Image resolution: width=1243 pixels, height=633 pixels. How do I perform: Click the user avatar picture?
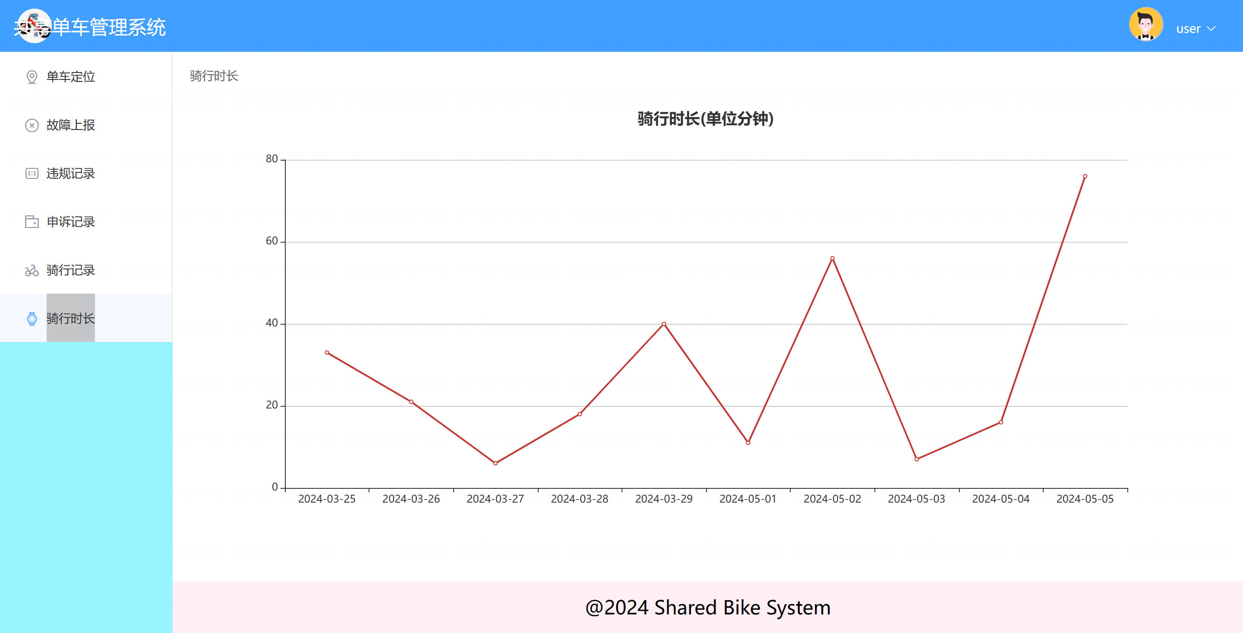(x=1145, y=25)
